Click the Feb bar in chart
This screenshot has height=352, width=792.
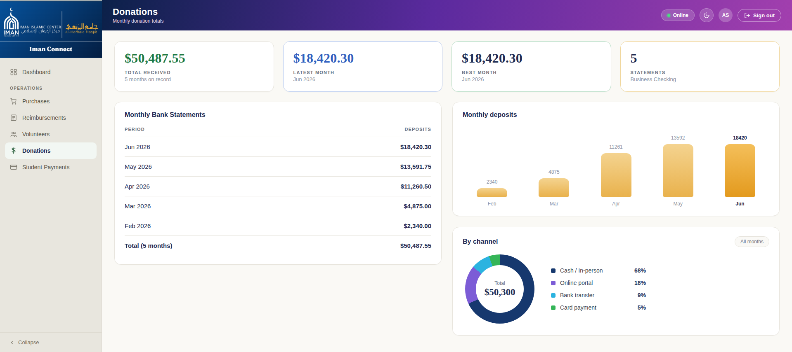[492, 193]
